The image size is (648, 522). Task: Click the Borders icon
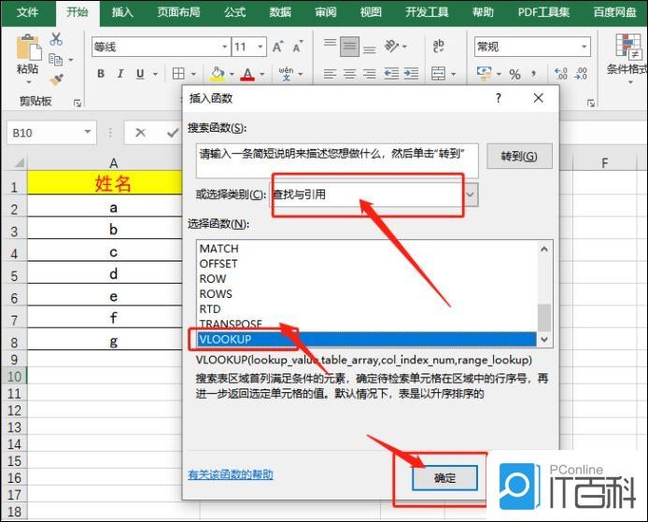(178, 74)
